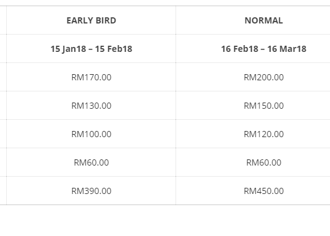Click the RM60.00 price under Normal
The width and height of the screenshot is (330, 236).
point(264,162)
